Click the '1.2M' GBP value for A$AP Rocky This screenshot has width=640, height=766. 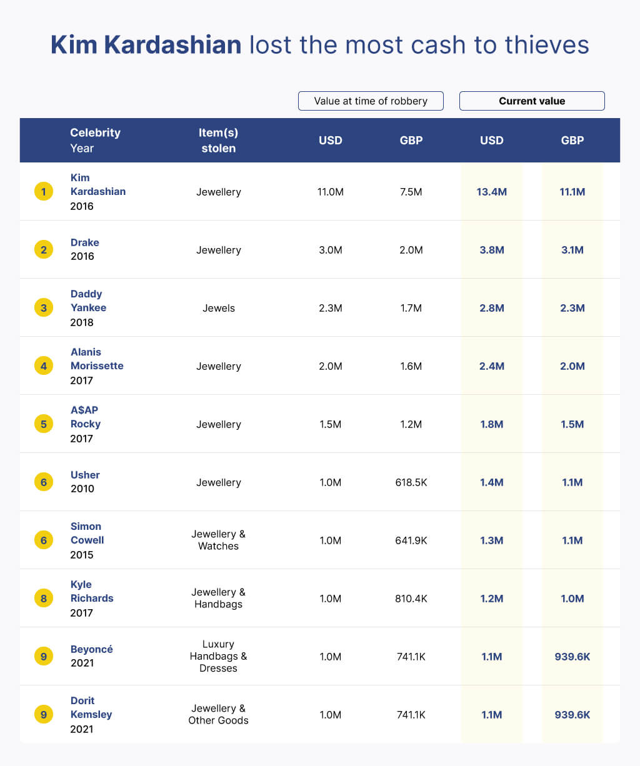pyautogui.click(x=411, y=424)
